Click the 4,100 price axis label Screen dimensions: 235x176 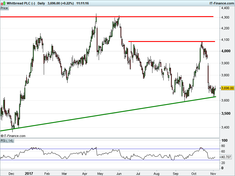(225, 40)
